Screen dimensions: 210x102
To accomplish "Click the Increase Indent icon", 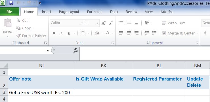I will (x=154, y=33).
